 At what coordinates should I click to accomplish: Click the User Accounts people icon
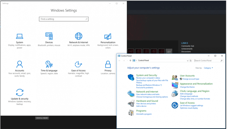point(175,78)
